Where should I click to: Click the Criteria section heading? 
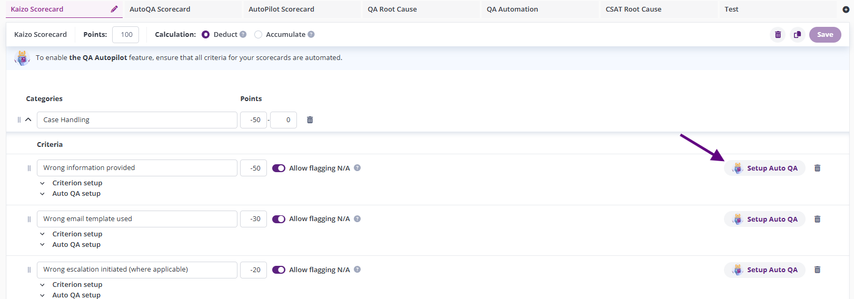pyautogui.click(x=49, y=144)
